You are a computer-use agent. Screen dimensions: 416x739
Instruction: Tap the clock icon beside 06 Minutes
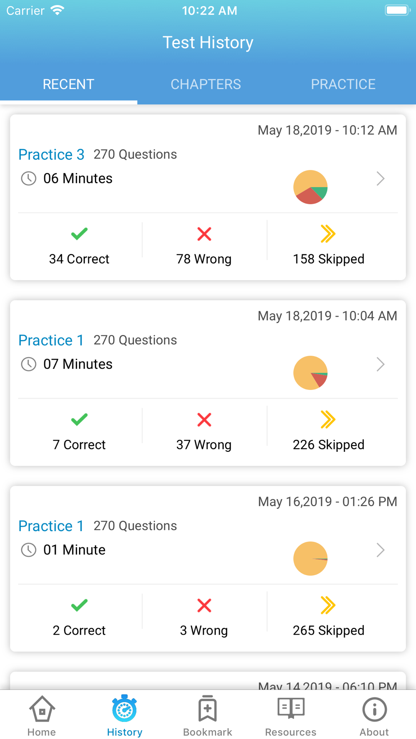tap(29, 179)
